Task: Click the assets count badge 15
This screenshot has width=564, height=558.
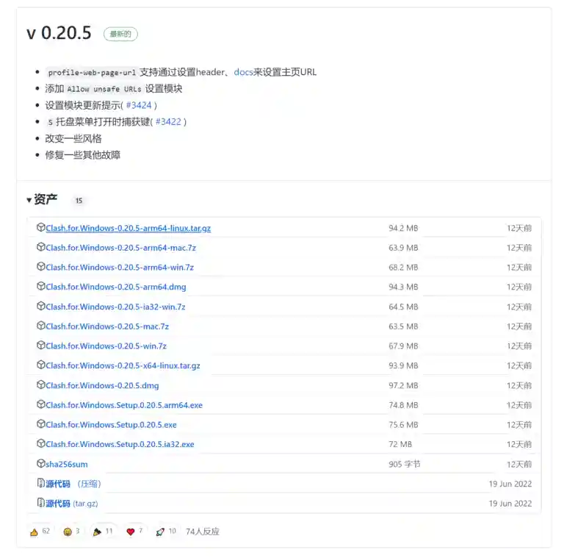Action: [x=79, y=201]
